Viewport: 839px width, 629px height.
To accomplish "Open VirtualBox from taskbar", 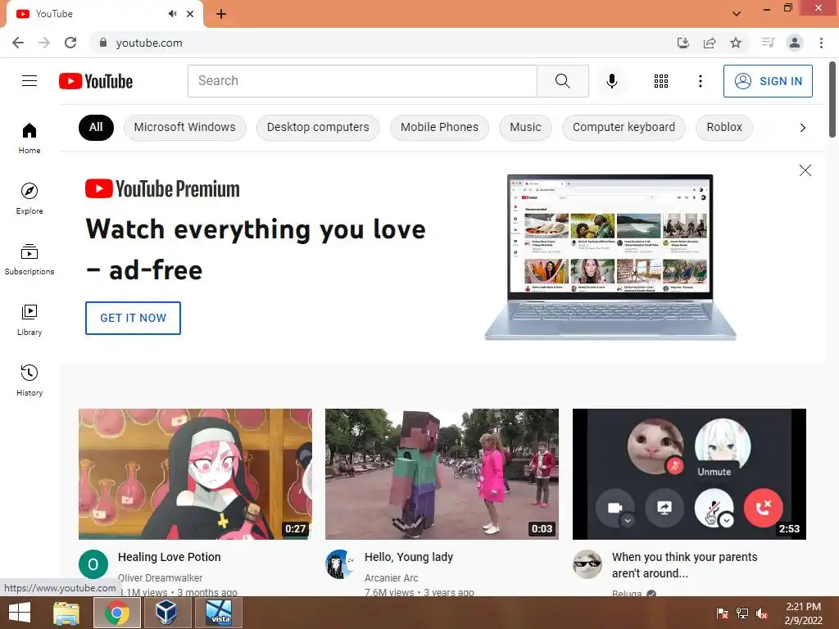I will pyautogui.click(x=166, y=612).
